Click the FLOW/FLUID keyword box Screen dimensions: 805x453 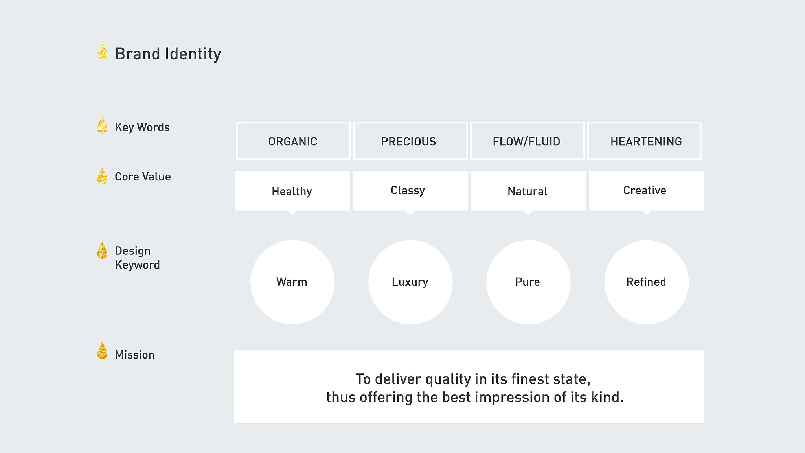pos(527,141)
